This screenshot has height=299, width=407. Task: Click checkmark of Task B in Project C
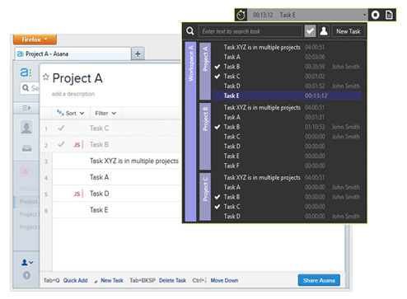click(x=218, y=197)
